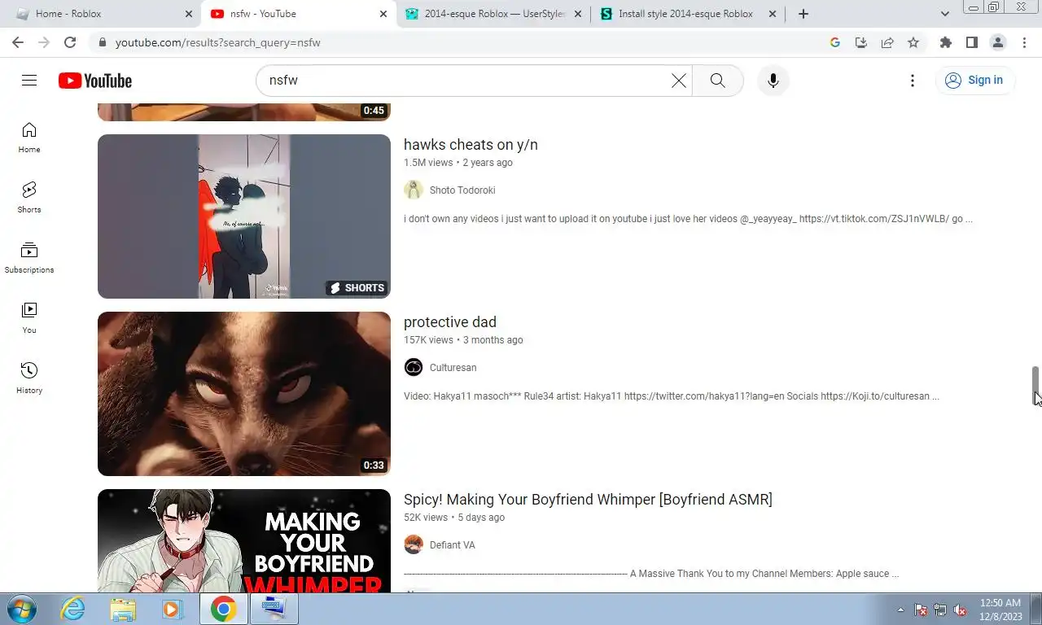Open the Defiant VA channel avatar
Viewport: 1042px width, 625px height.
click(414, 544)
